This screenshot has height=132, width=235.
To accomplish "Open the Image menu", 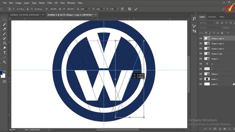I will coord(18,3).
